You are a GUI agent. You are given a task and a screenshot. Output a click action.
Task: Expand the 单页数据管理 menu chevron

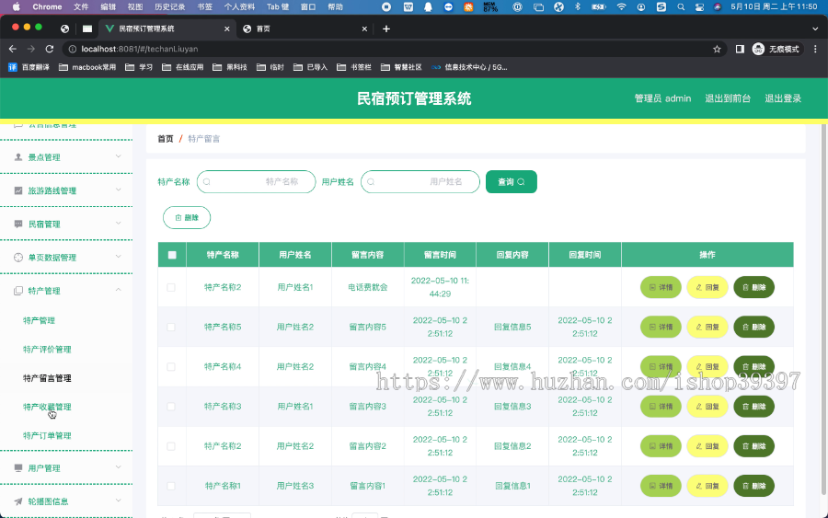pyautogui.click(x=119, y=256)
